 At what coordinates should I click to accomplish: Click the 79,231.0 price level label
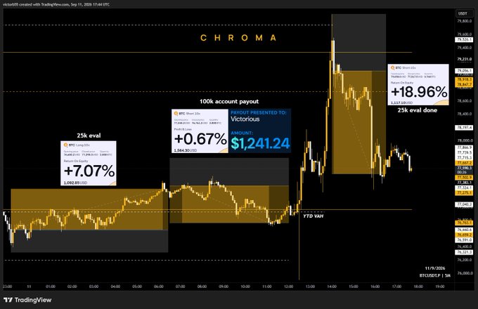pyautogui.click(x=464, y=59)
